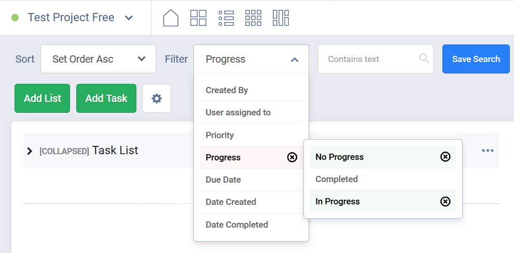Click the search magnifier icon
The width and height of the screenshot is (514, 253).
[424, 58]
